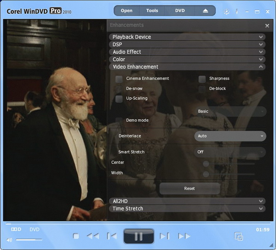Open the DVD menu

180,11
